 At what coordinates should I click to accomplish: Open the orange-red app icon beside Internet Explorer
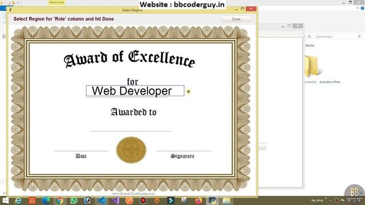tap(32, 200)
